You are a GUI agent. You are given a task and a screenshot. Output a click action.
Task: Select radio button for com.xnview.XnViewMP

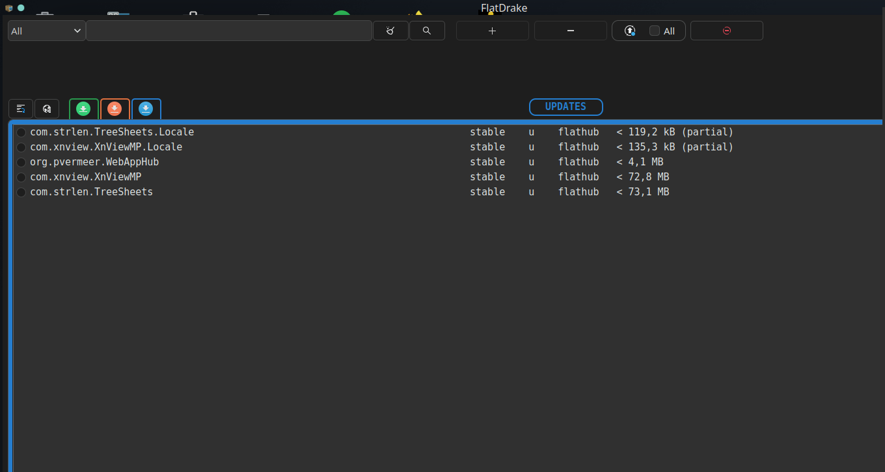(x=21, y=177)
